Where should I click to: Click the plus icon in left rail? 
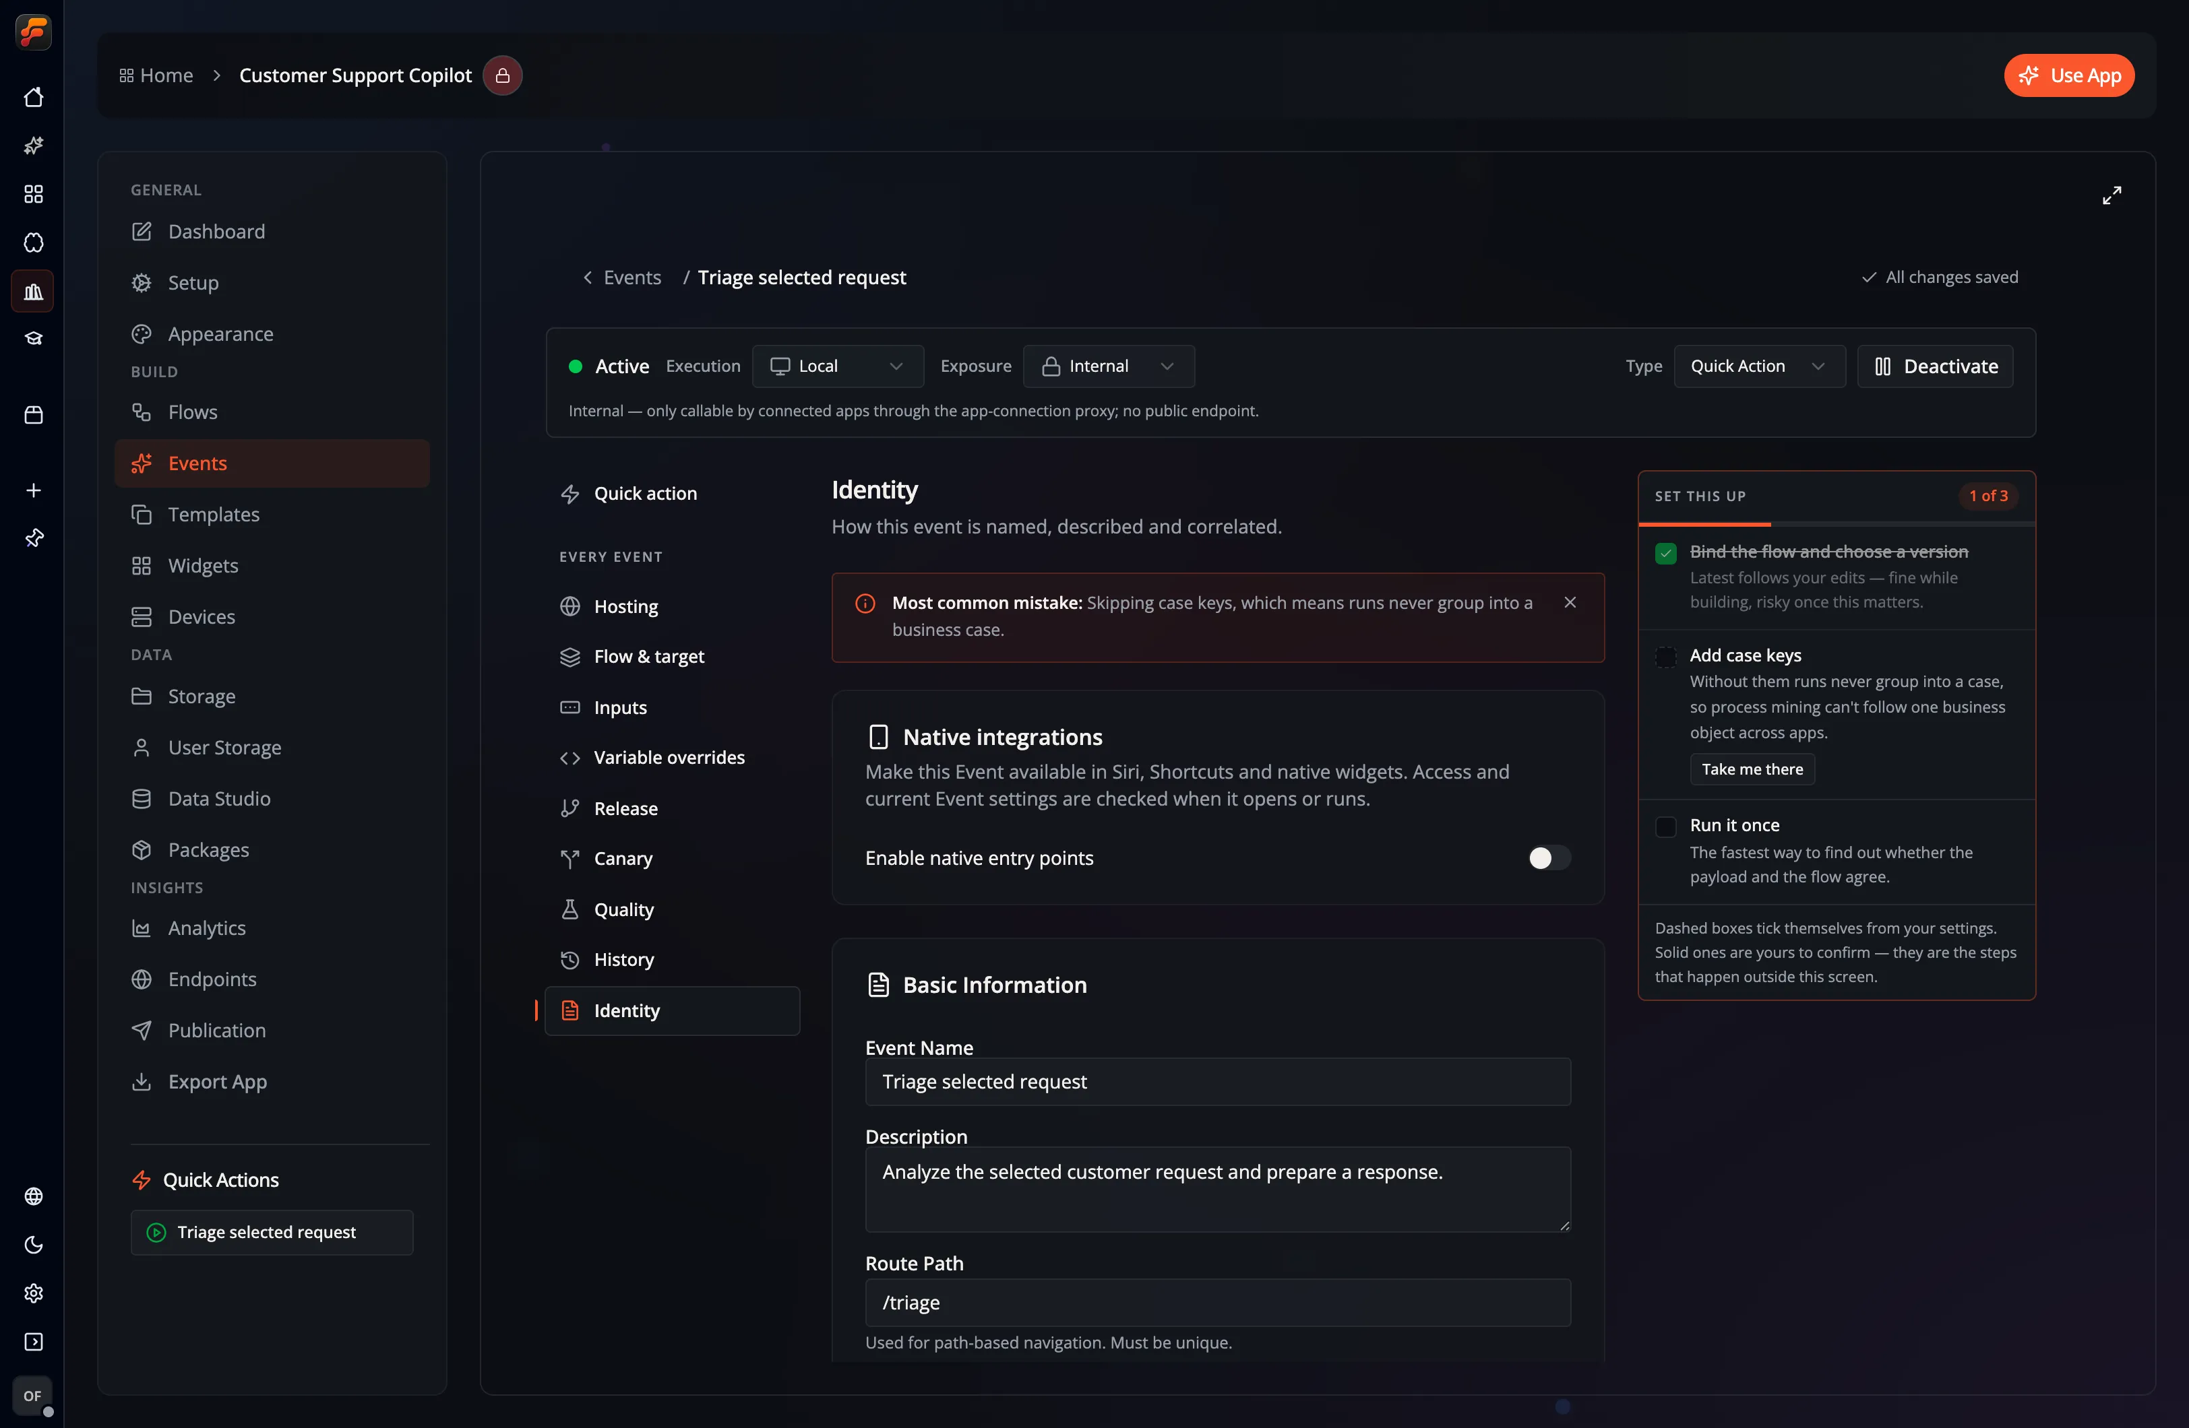(33, 490)
